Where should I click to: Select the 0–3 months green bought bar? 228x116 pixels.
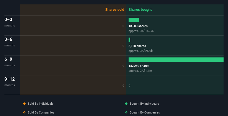[134, 20]
